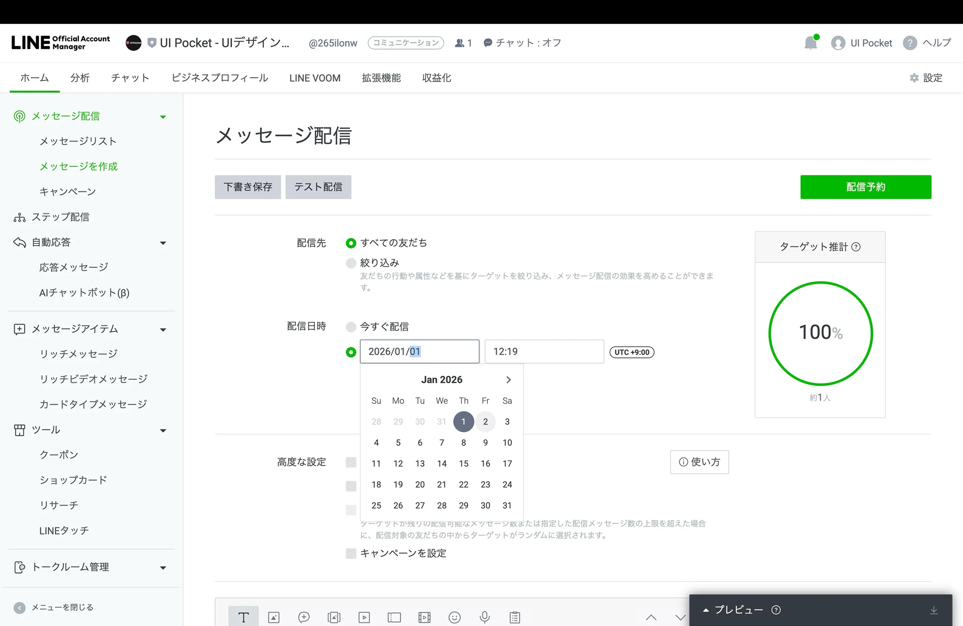Viewport: 963px width, 626px height.
Task: Click the date input field 2026/01/01
Action: [x=420, y=351]
